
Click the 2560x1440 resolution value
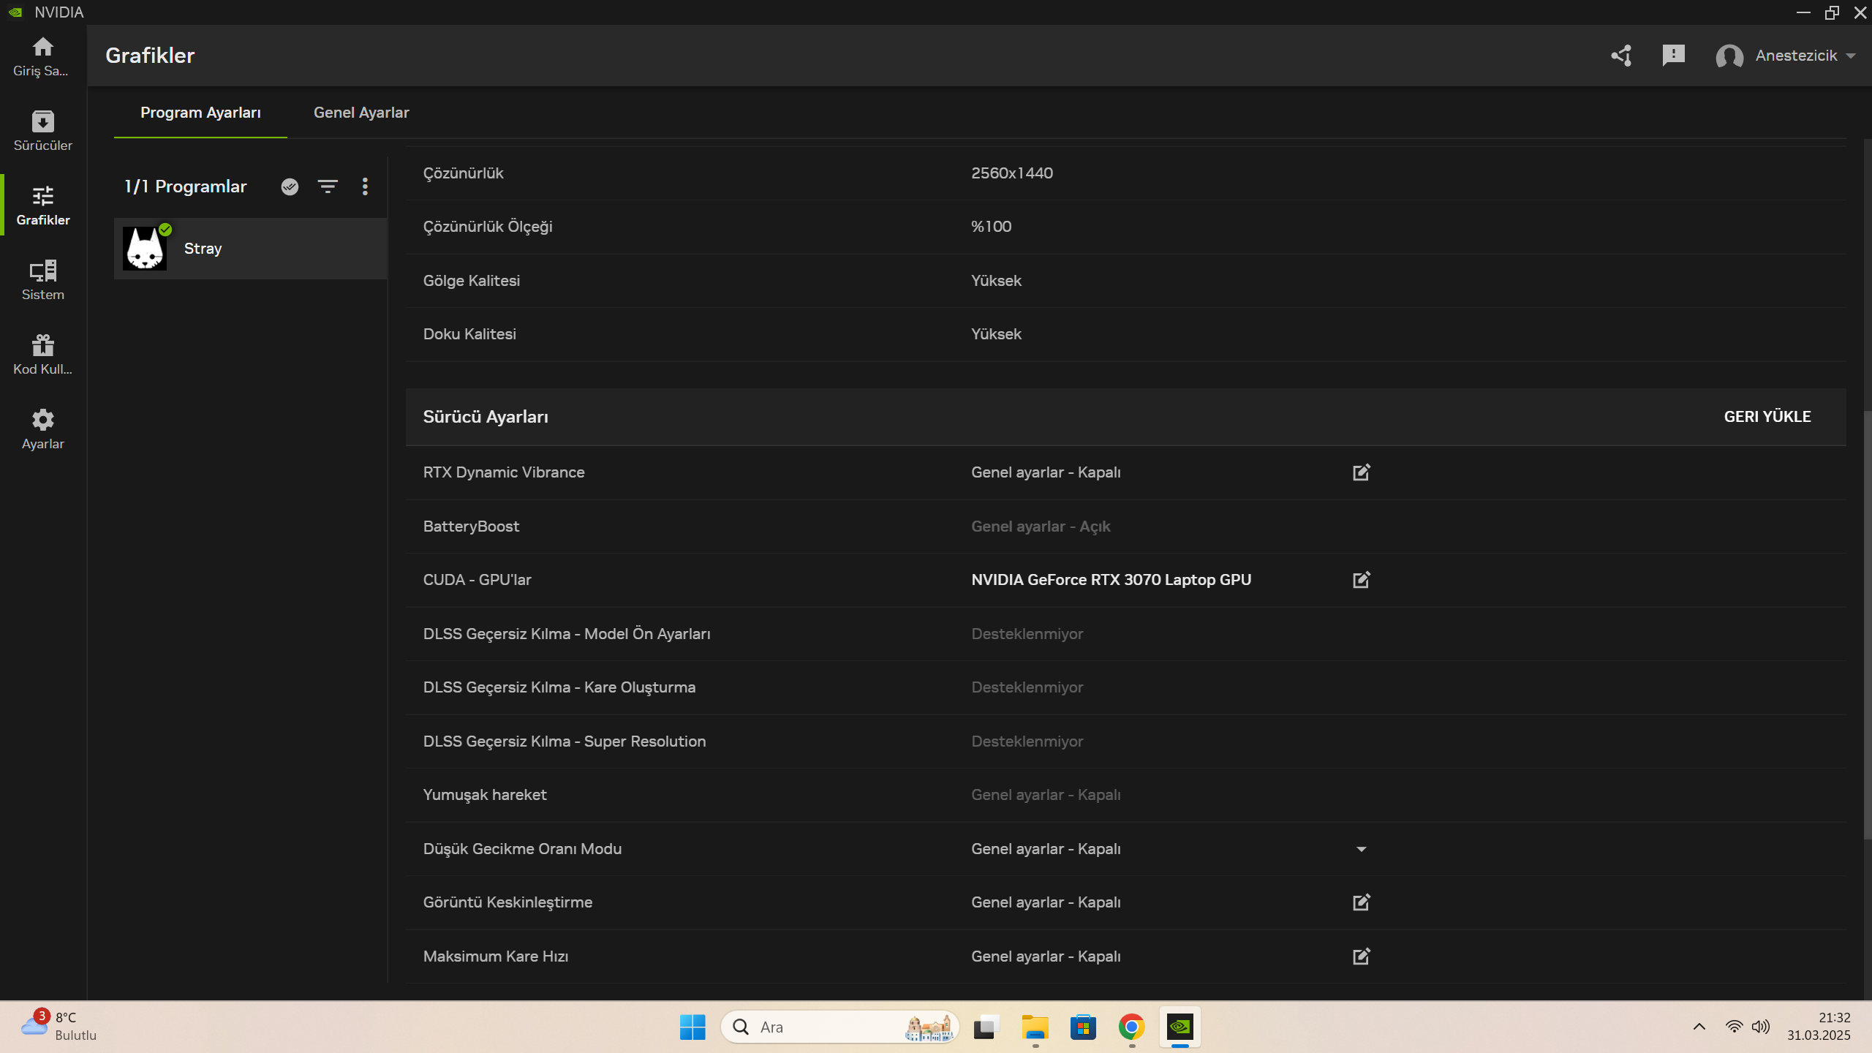pyautogui.click(x=1012, y=173)
